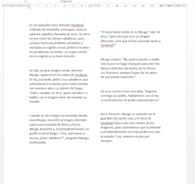Select the right indent marker on ruler
Viewport: 195px width, 184px height.
click(x=89, y=6)
